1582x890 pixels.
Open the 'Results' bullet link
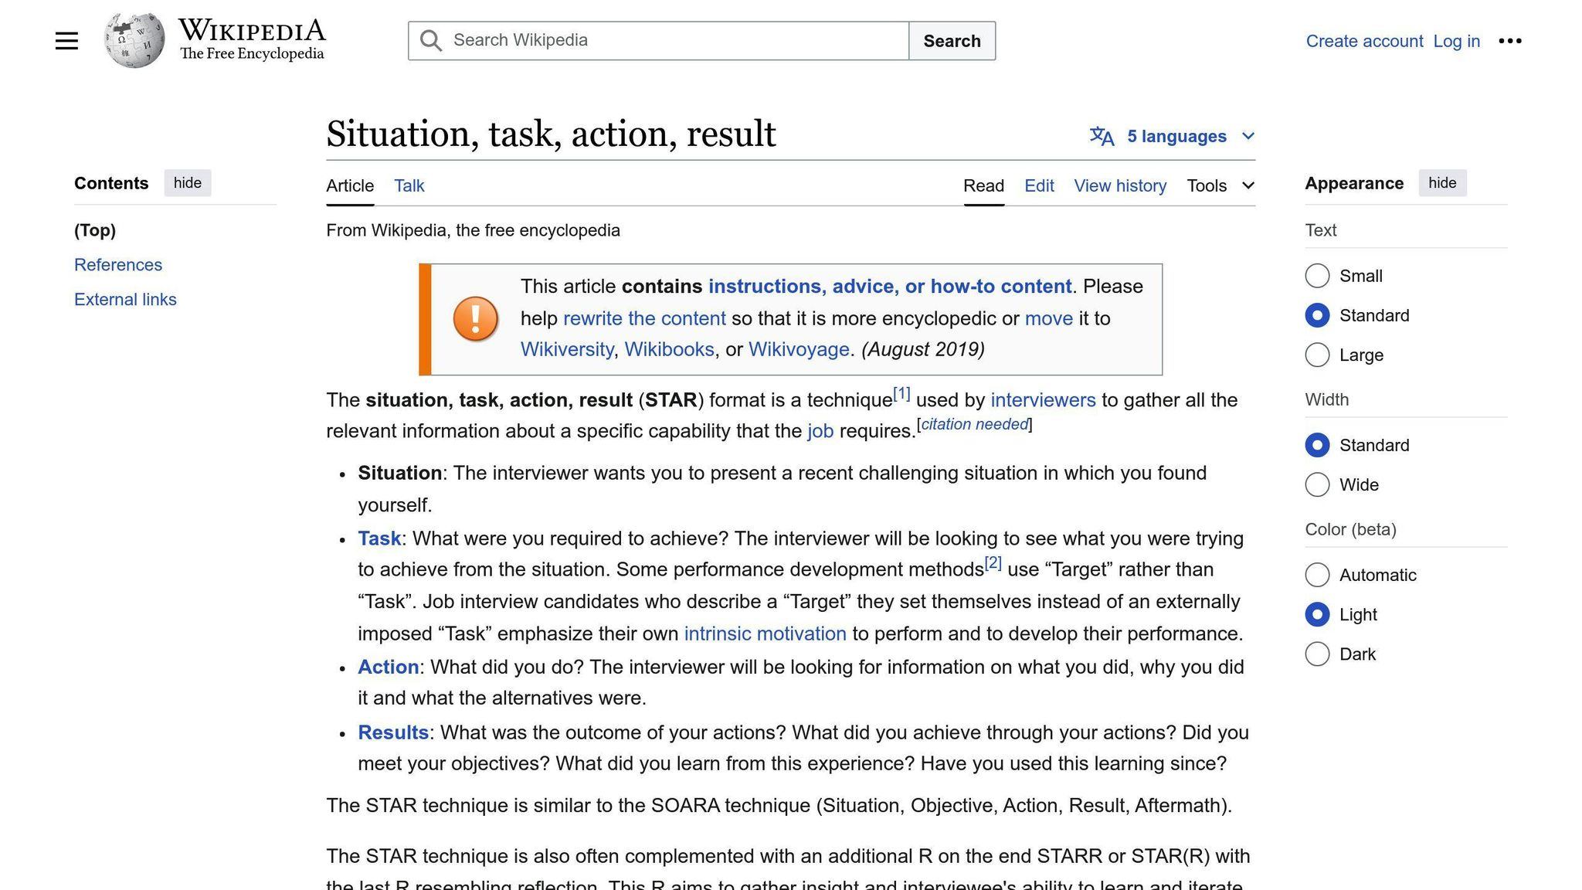point(393,732)
